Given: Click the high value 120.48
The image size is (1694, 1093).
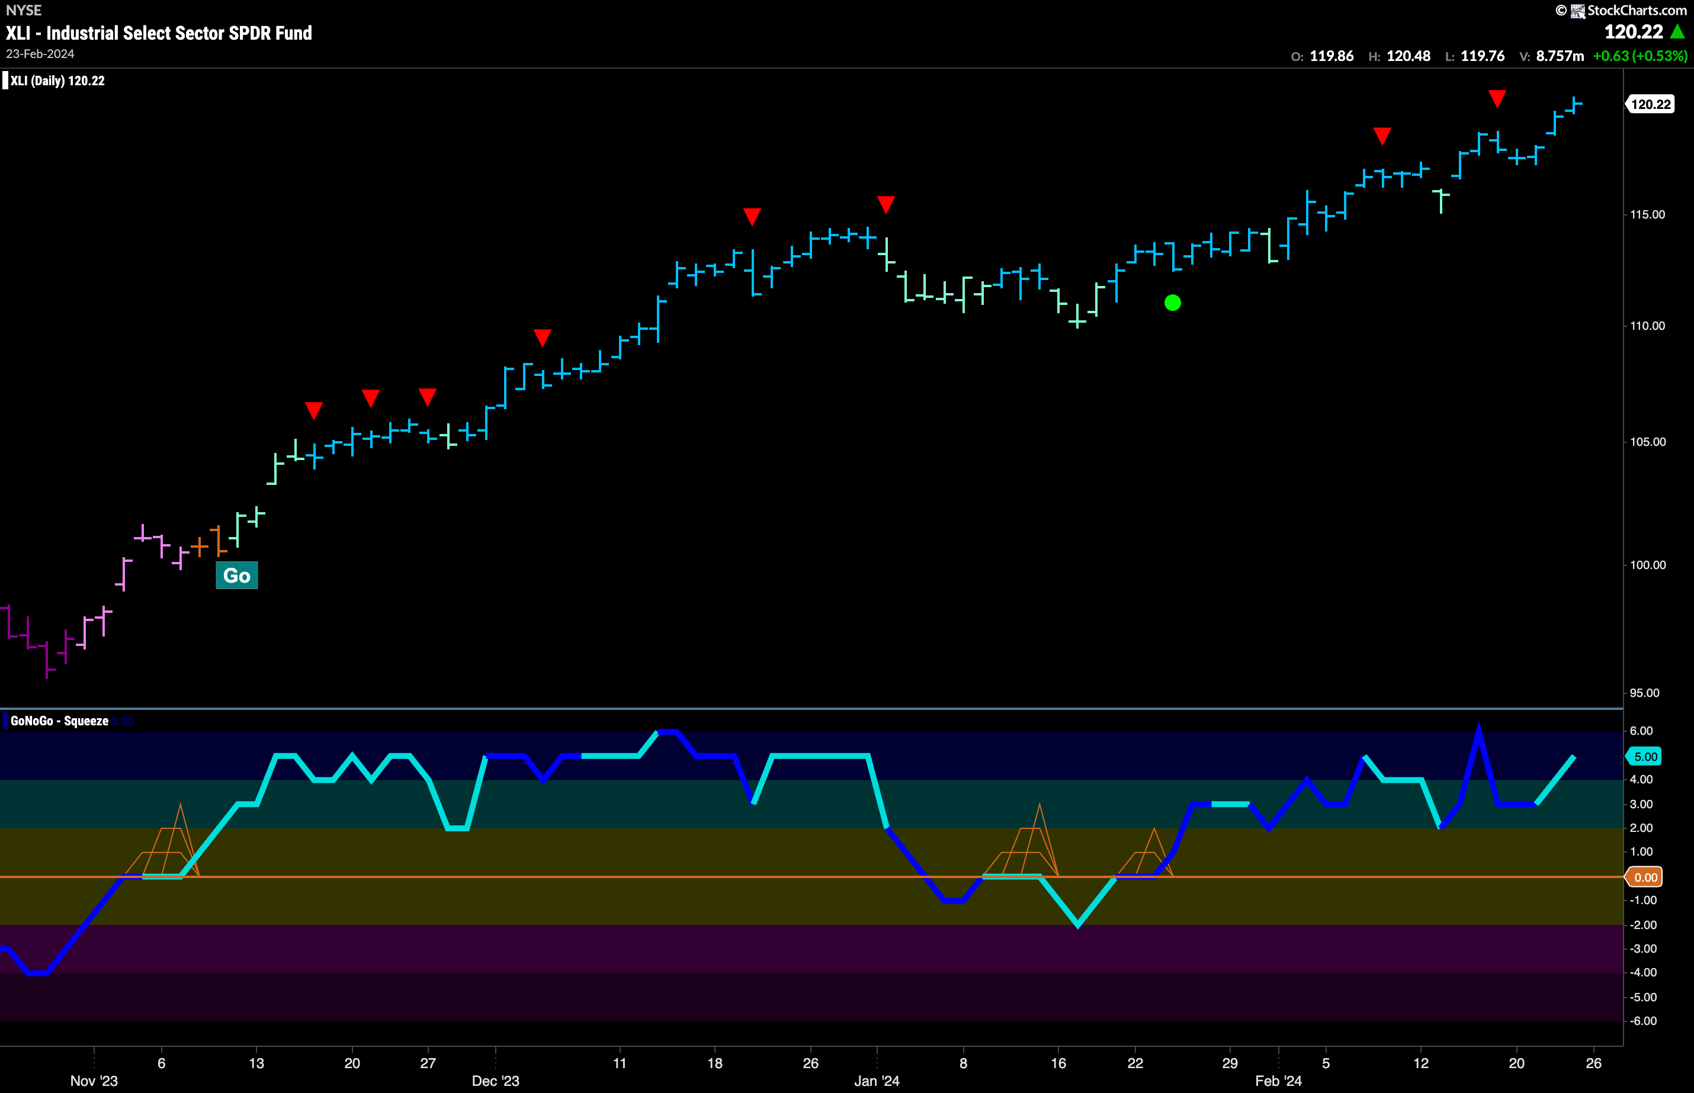Looking at the screenshot, I should point(1409,56).
